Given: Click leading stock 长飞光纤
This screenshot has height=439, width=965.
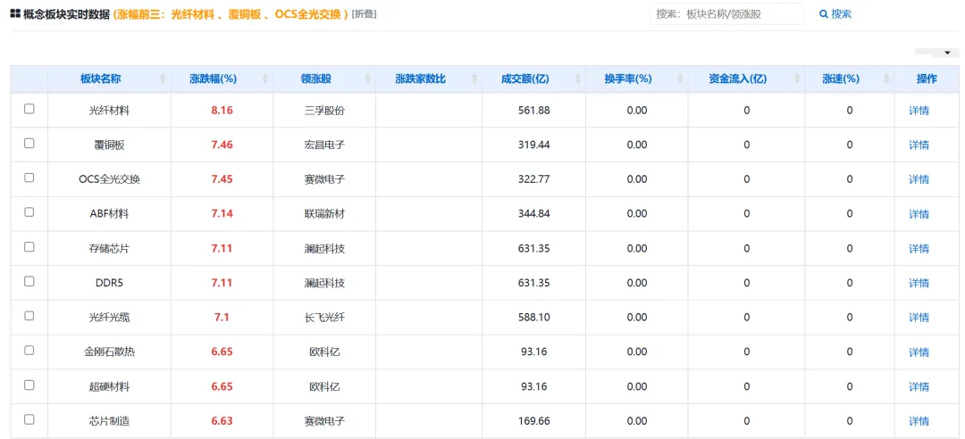Looking at the screenshot, I should [324, 318].
